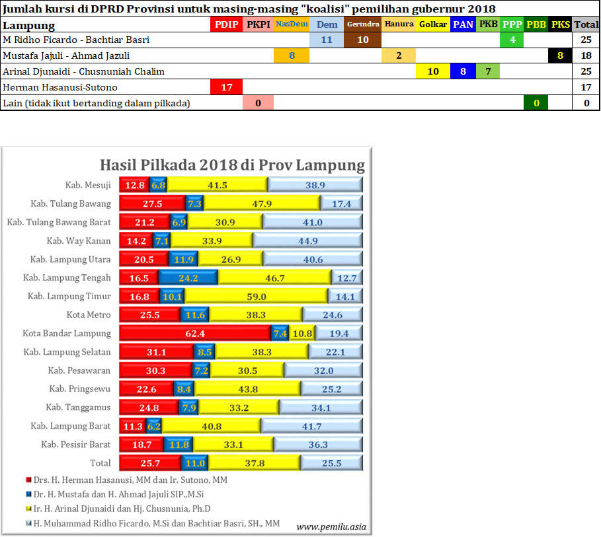Click the PKB column header
Screen dimensions: 601x537
488,24
